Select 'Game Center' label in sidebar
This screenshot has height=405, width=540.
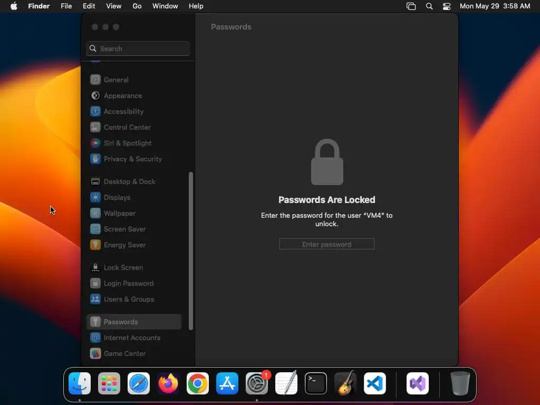pos(124,353)
